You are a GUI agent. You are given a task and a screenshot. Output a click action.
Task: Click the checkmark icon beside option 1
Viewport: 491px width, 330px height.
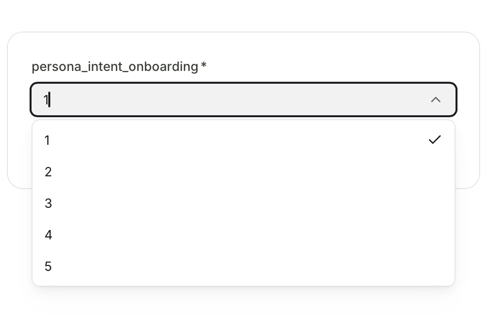(434, 140)
